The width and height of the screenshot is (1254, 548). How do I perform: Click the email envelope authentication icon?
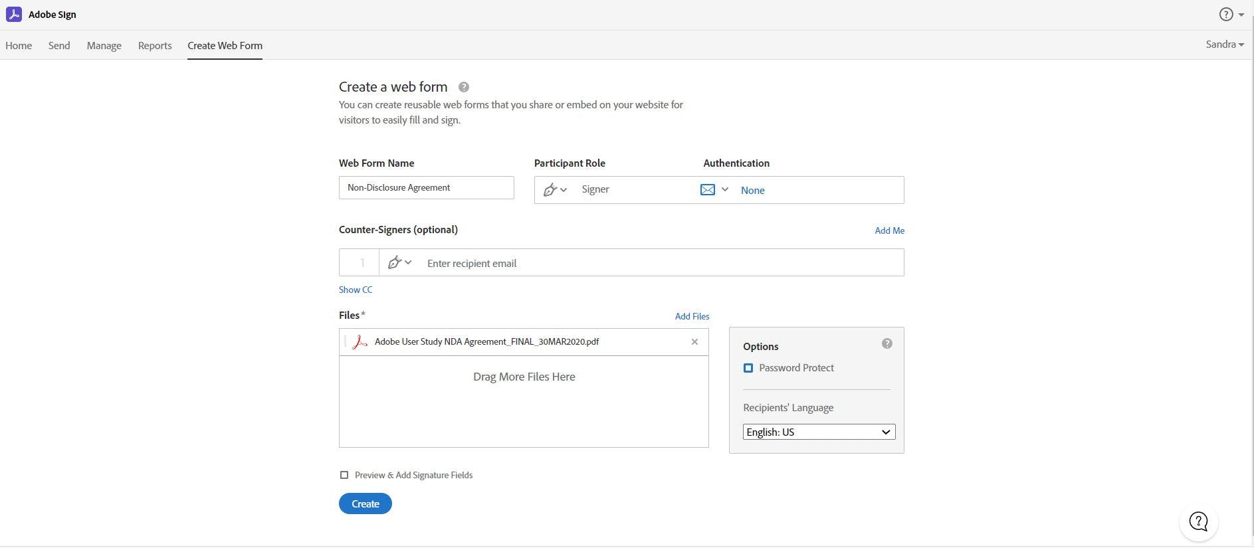click(x=708, y=190)
